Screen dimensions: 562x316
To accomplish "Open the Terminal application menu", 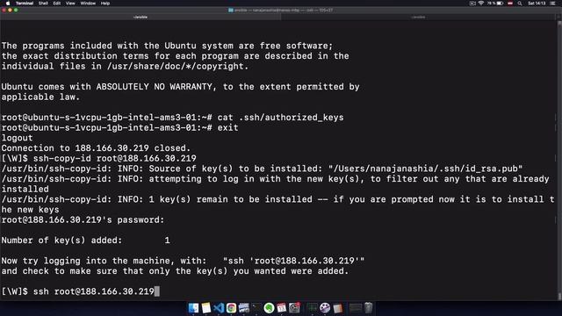I will (x=25, y=4).
